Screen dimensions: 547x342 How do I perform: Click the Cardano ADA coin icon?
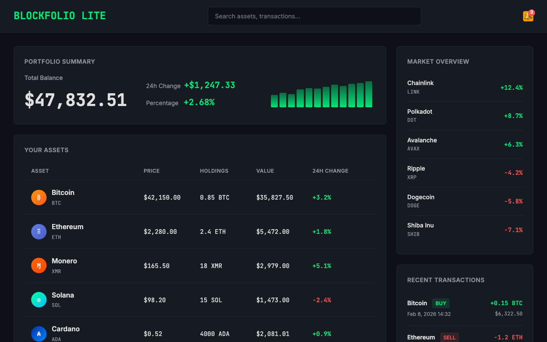[38, 333]
